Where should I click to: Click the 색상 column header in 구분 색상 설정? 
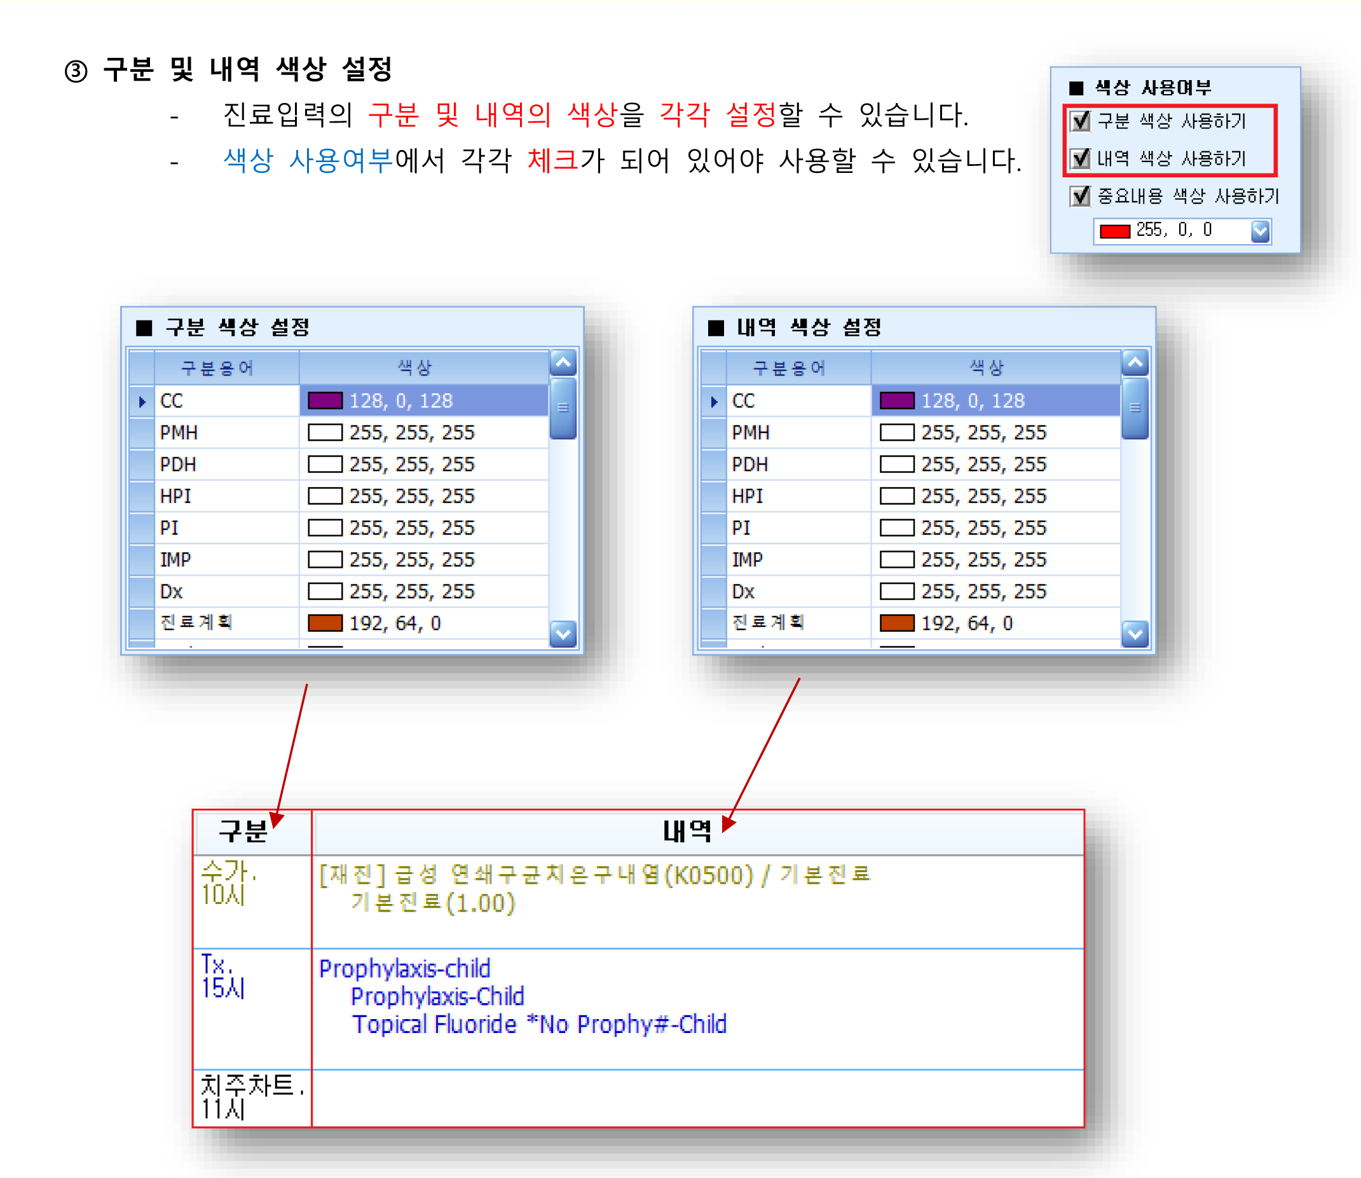[x=424, y=368]
